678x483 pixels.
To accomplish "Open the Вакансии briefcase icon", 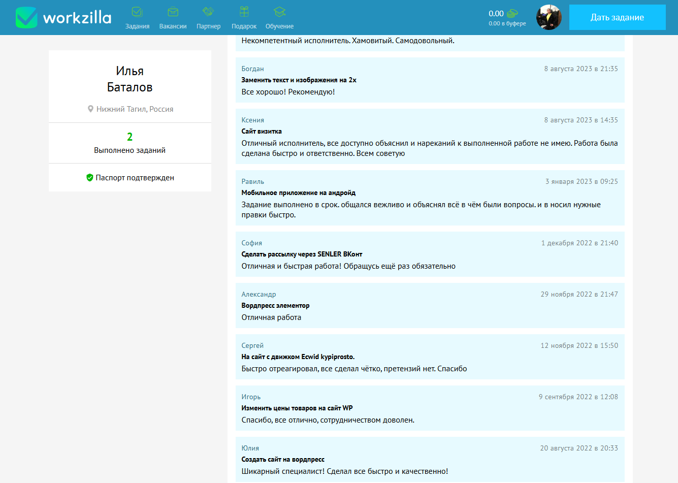I will (173, 12).
